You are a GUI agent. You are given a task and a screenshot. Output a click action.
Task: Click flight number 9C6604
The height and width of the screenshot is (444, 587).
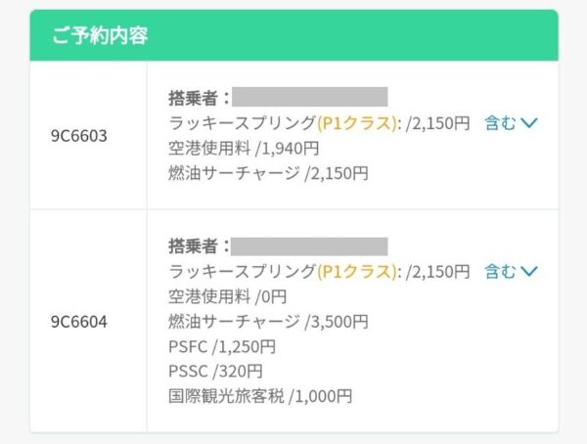coord(79,322)
